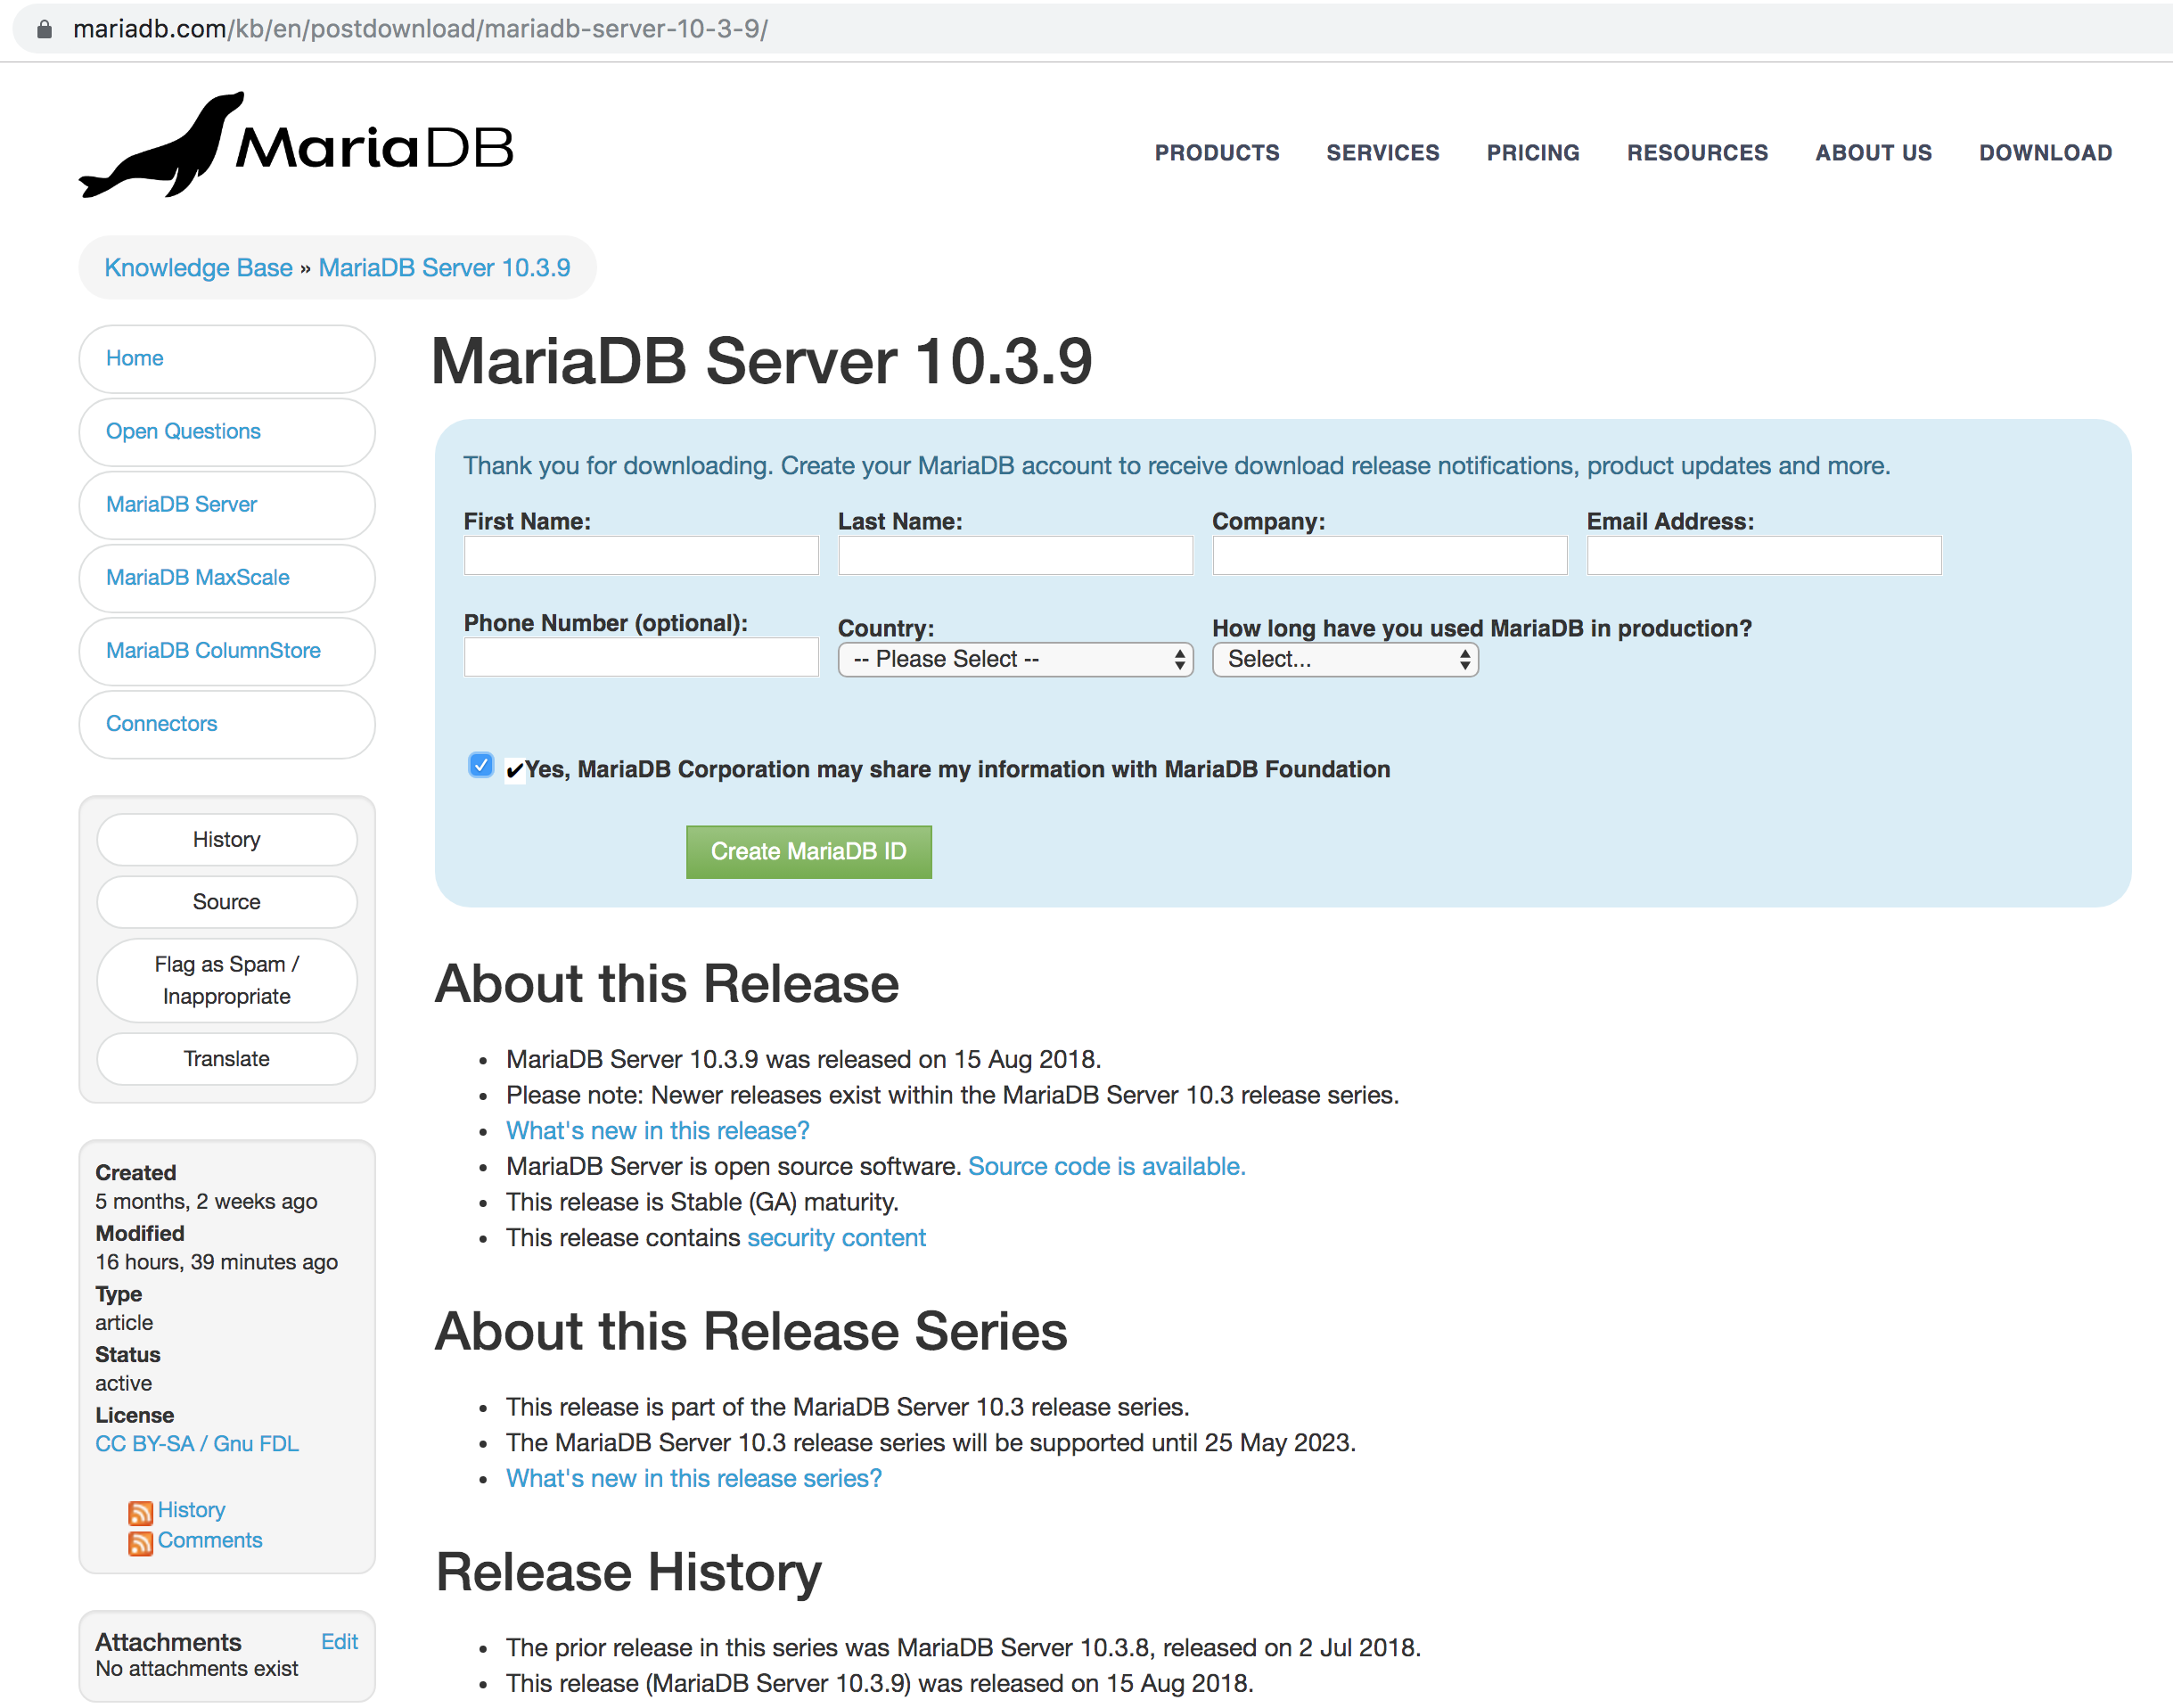
Task: Click the 'Release History' heading
Action: click(x=628, y=1573)
